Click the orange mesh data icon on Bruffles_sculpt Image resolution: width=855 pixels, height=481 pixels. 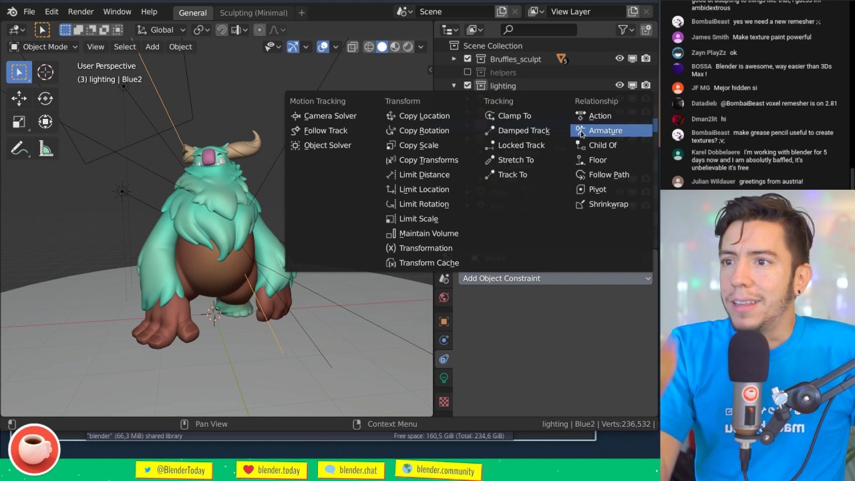(561, 59)
